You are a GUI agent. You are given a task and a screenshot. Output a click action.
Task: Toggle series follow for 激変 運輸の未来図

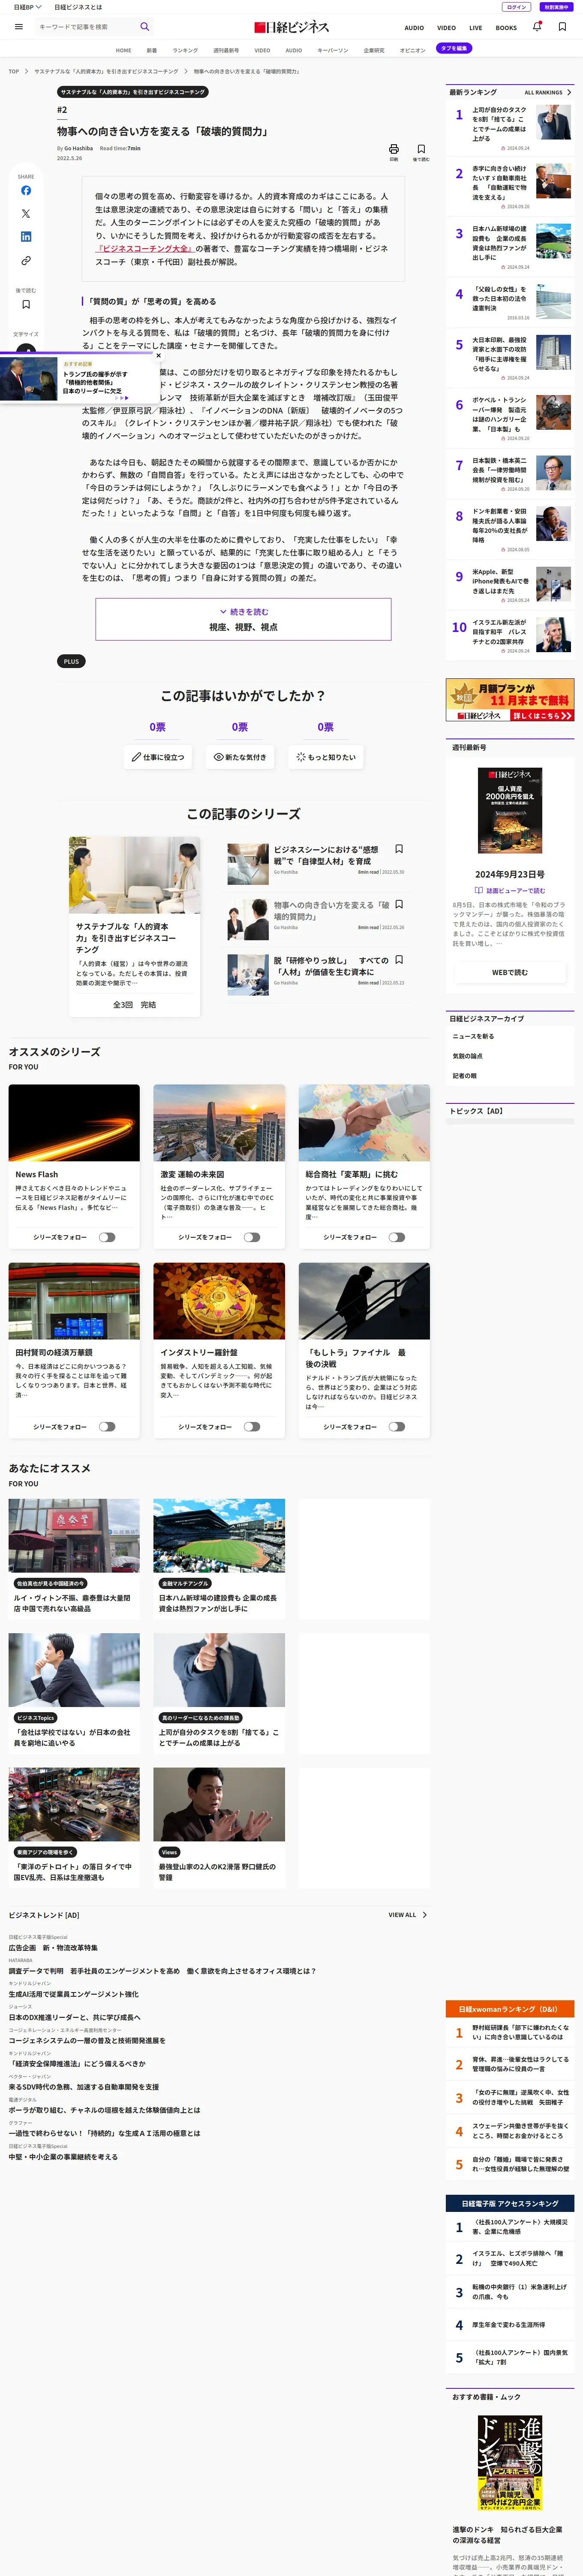click(252, 1237)
